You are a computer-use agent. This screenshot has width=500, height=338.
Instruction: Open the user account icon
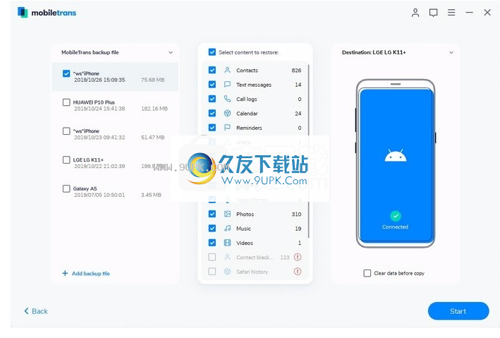click(x=415, y=13)
